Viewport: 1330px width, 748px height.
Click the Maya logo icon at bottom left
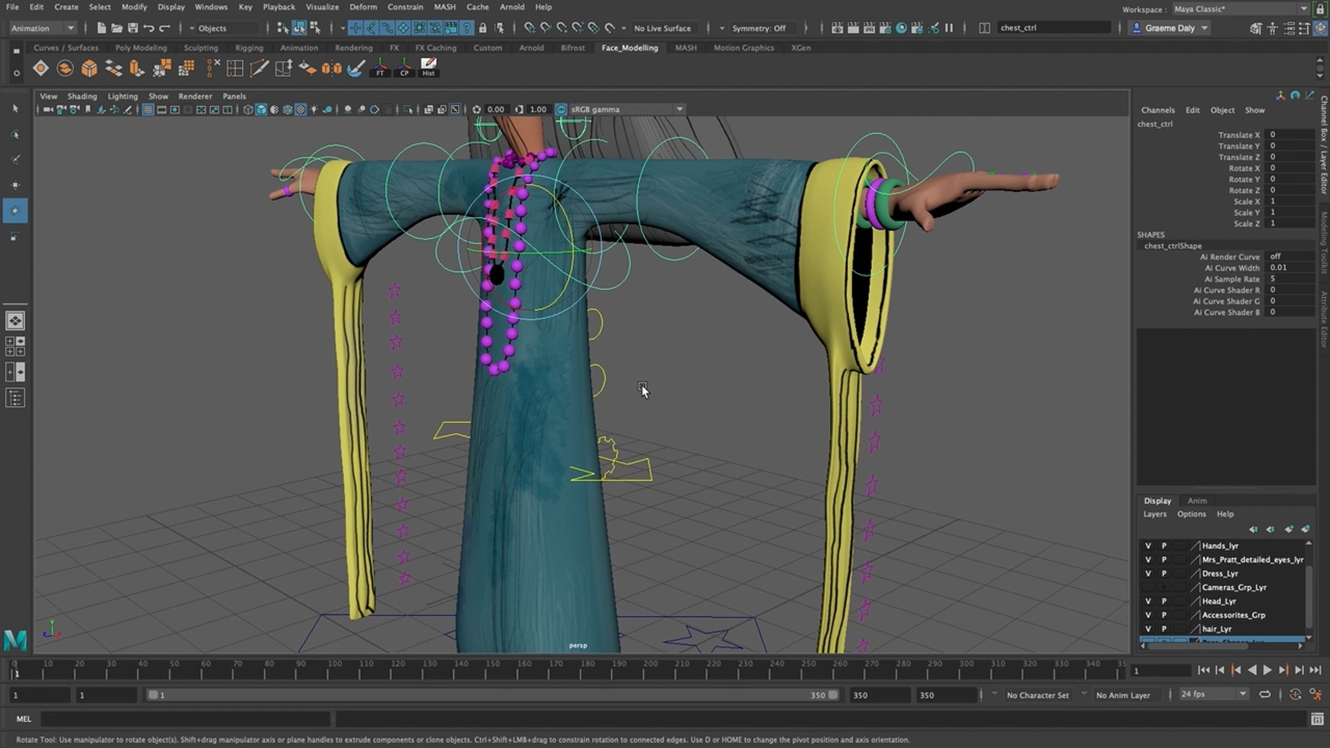[x=15, y=640]
